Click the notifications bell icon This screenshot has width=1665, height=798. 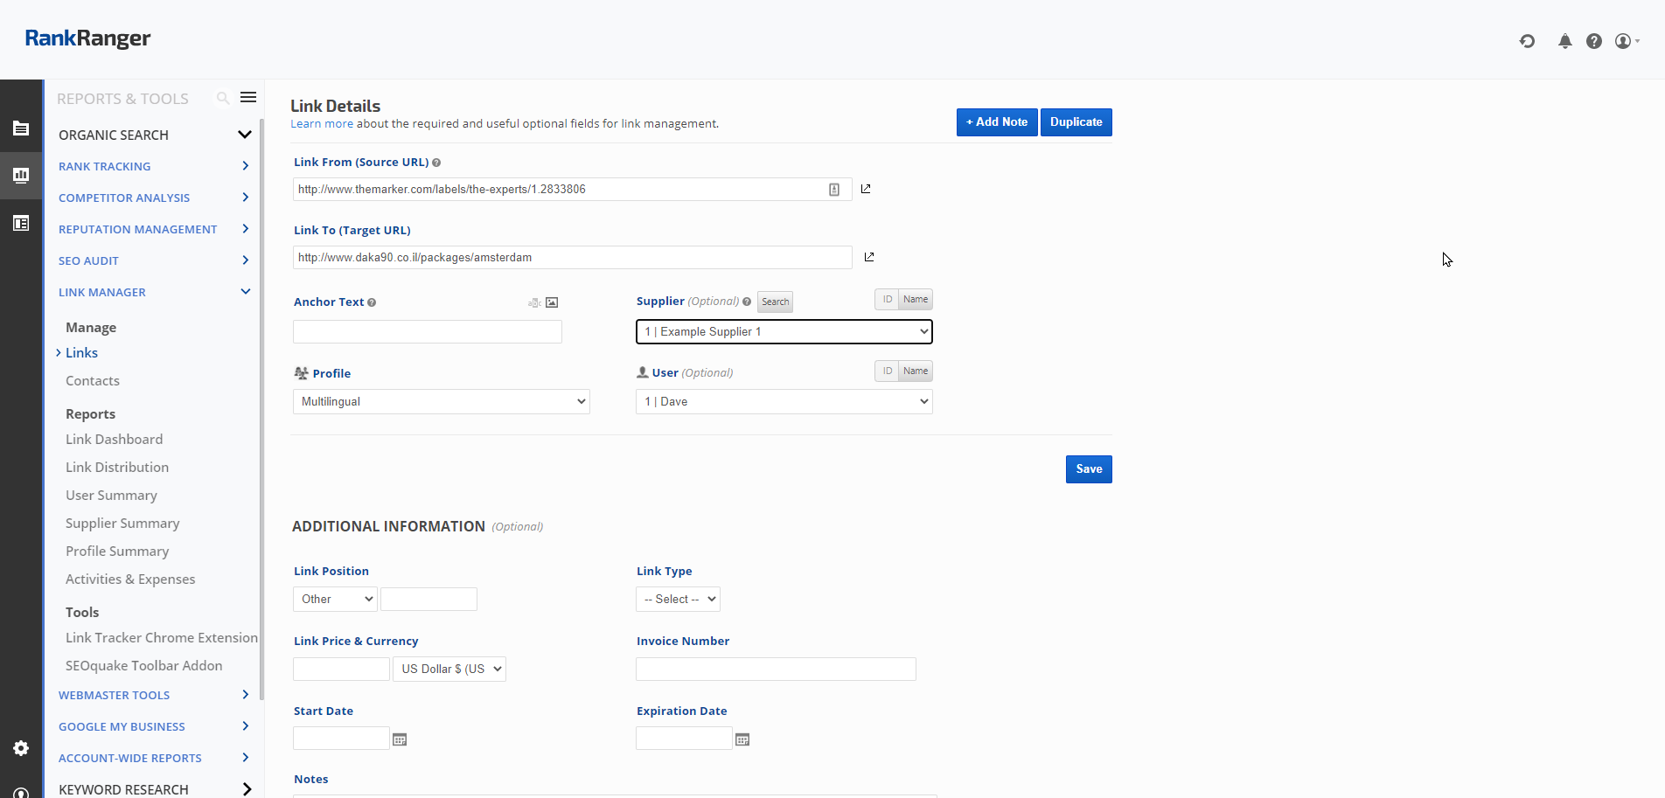1564,41
